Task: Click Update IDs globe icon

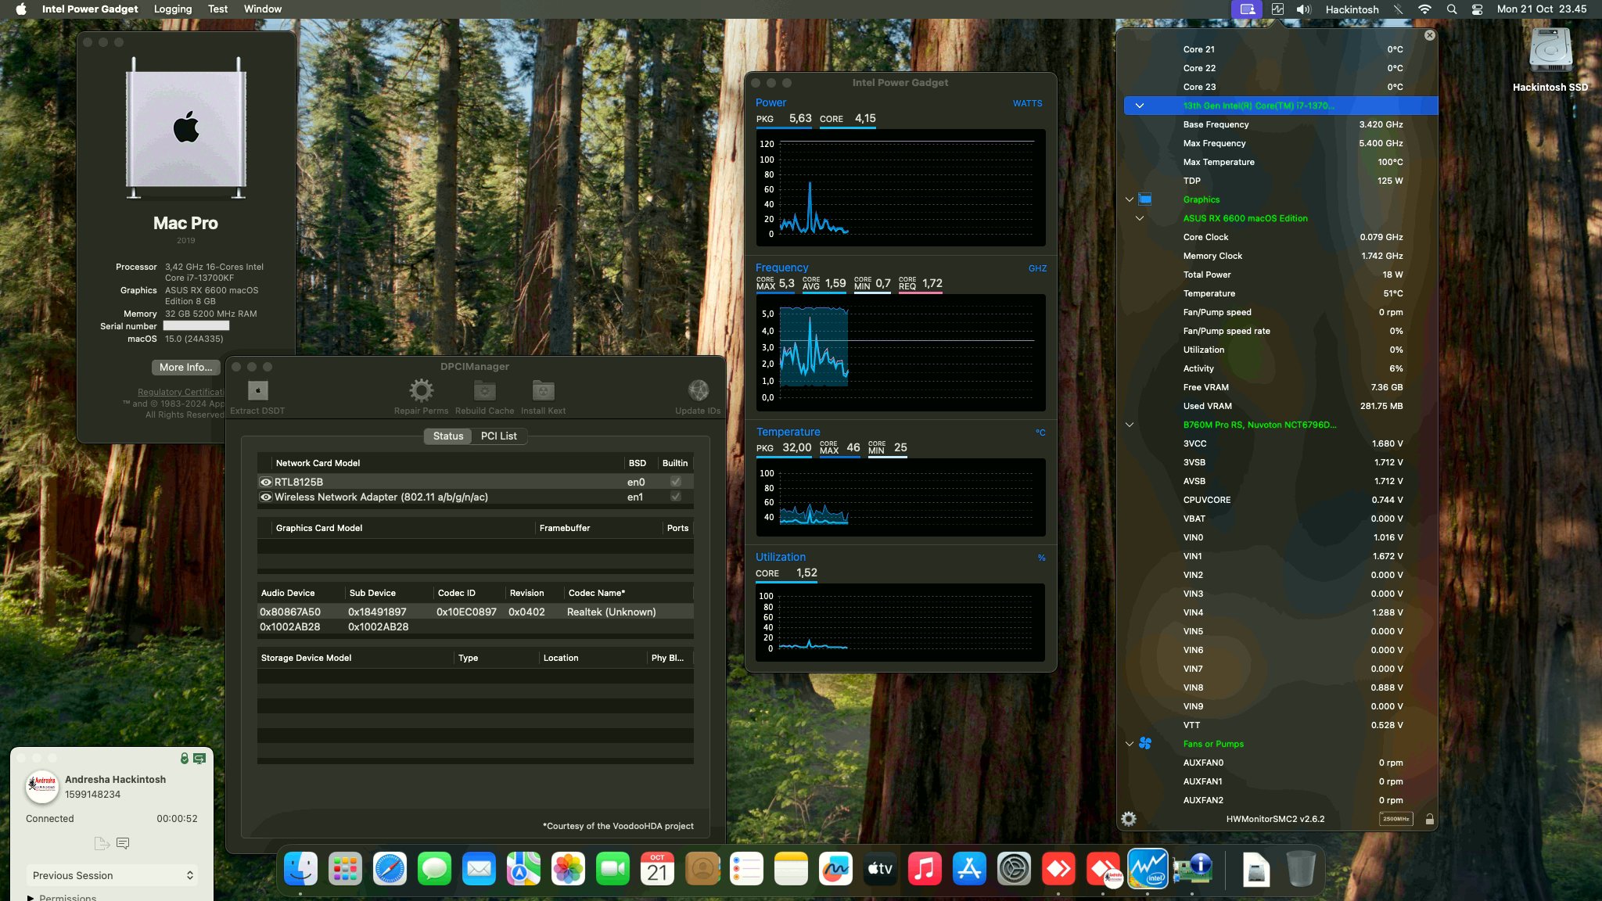Action: 698,390
